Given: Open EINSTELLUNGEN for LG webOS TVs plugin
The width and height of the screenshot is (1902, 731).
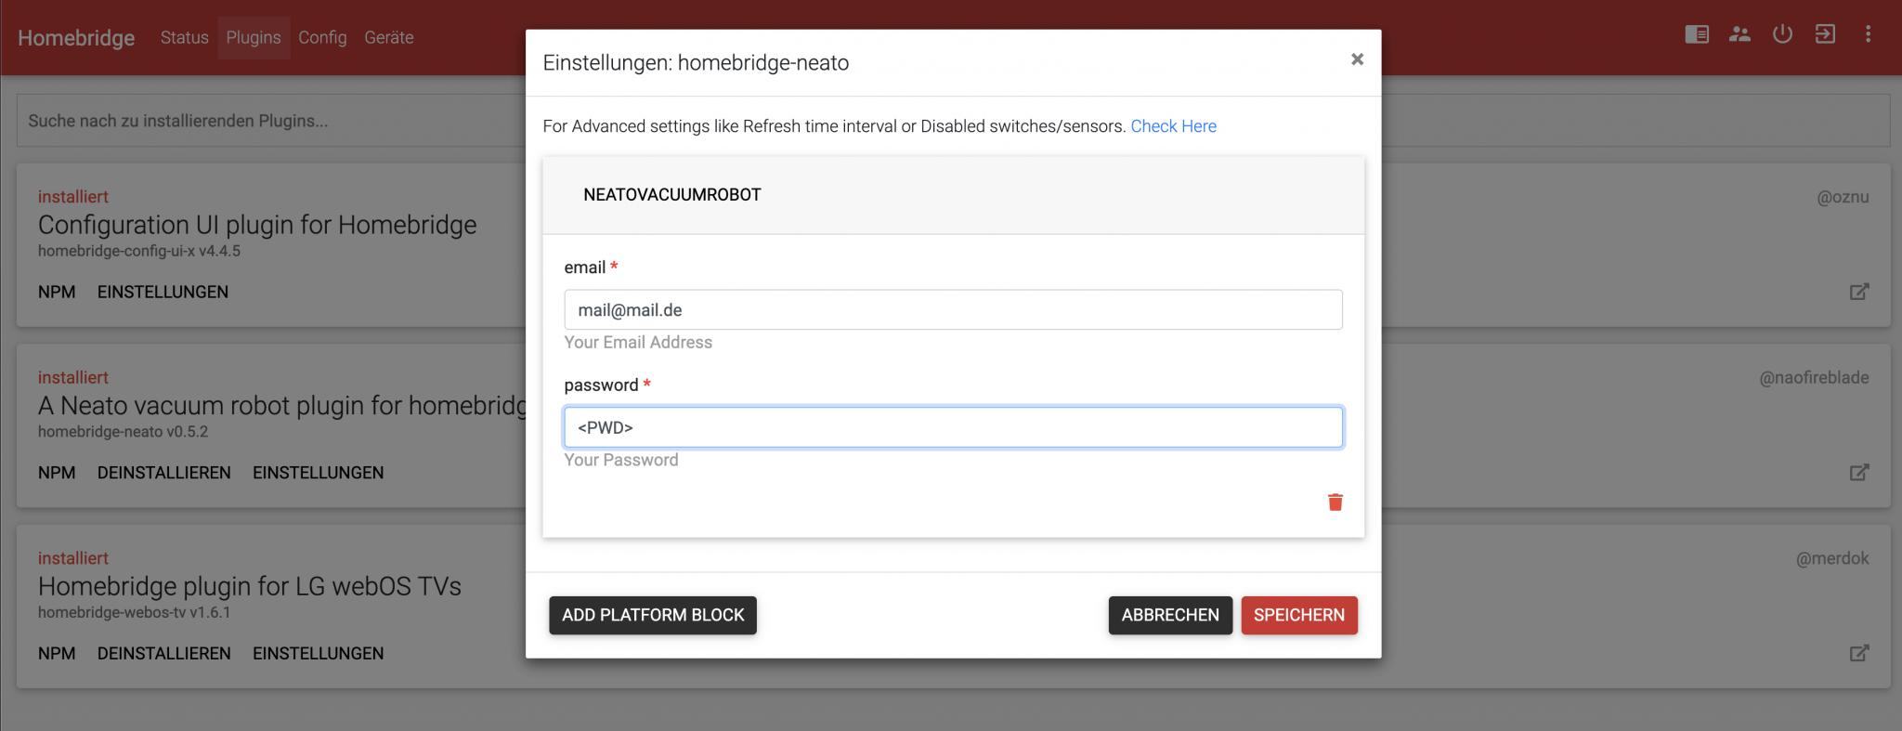Looking at the screenshot, I should [318, 653].
